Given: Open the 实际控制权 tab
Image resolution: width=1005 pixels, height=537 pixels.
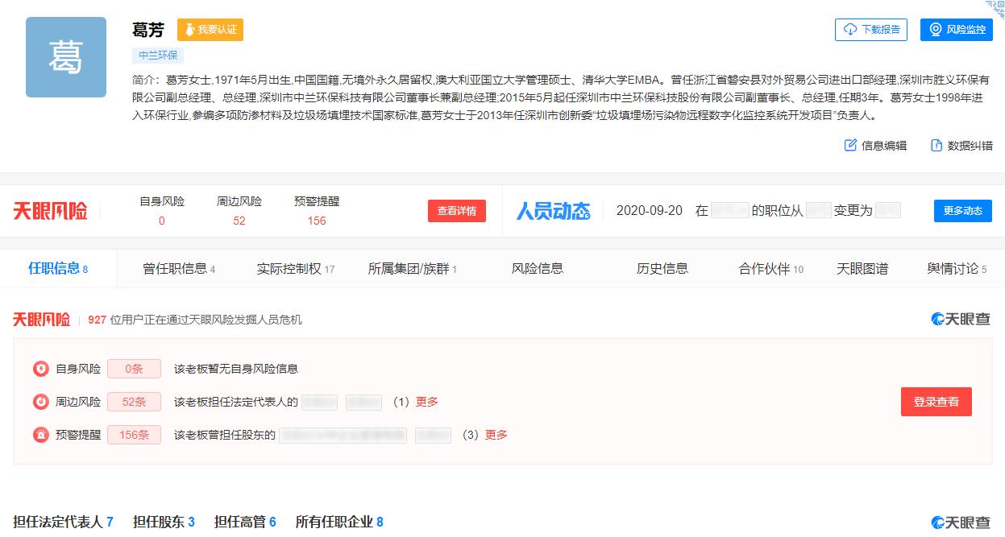Looking at the screenshot, I should (x=296, y=269).
